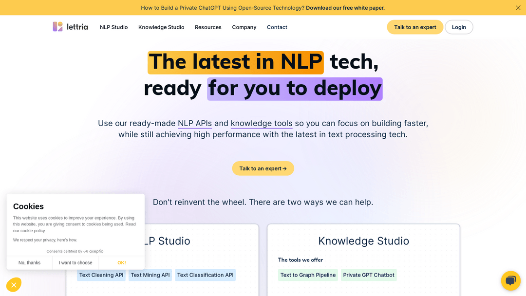Decline cookies with No, thanks

(29, 263)
